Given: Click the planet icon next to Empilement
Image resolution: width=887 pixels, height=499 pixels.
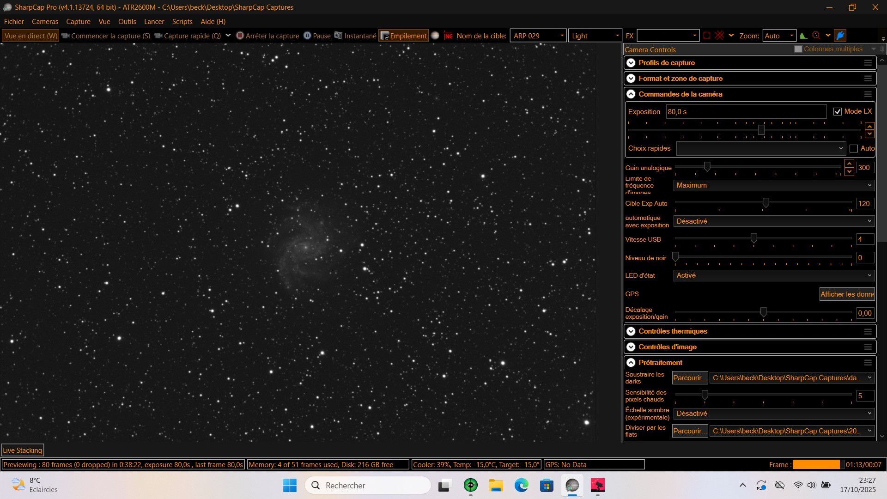Looking at the screenshot, I should pos(435,36).
